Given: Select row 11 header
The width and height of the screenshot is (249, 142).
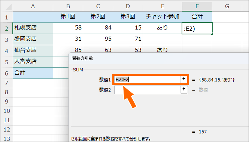Looking at the screenshot, I should click(6, 121).
